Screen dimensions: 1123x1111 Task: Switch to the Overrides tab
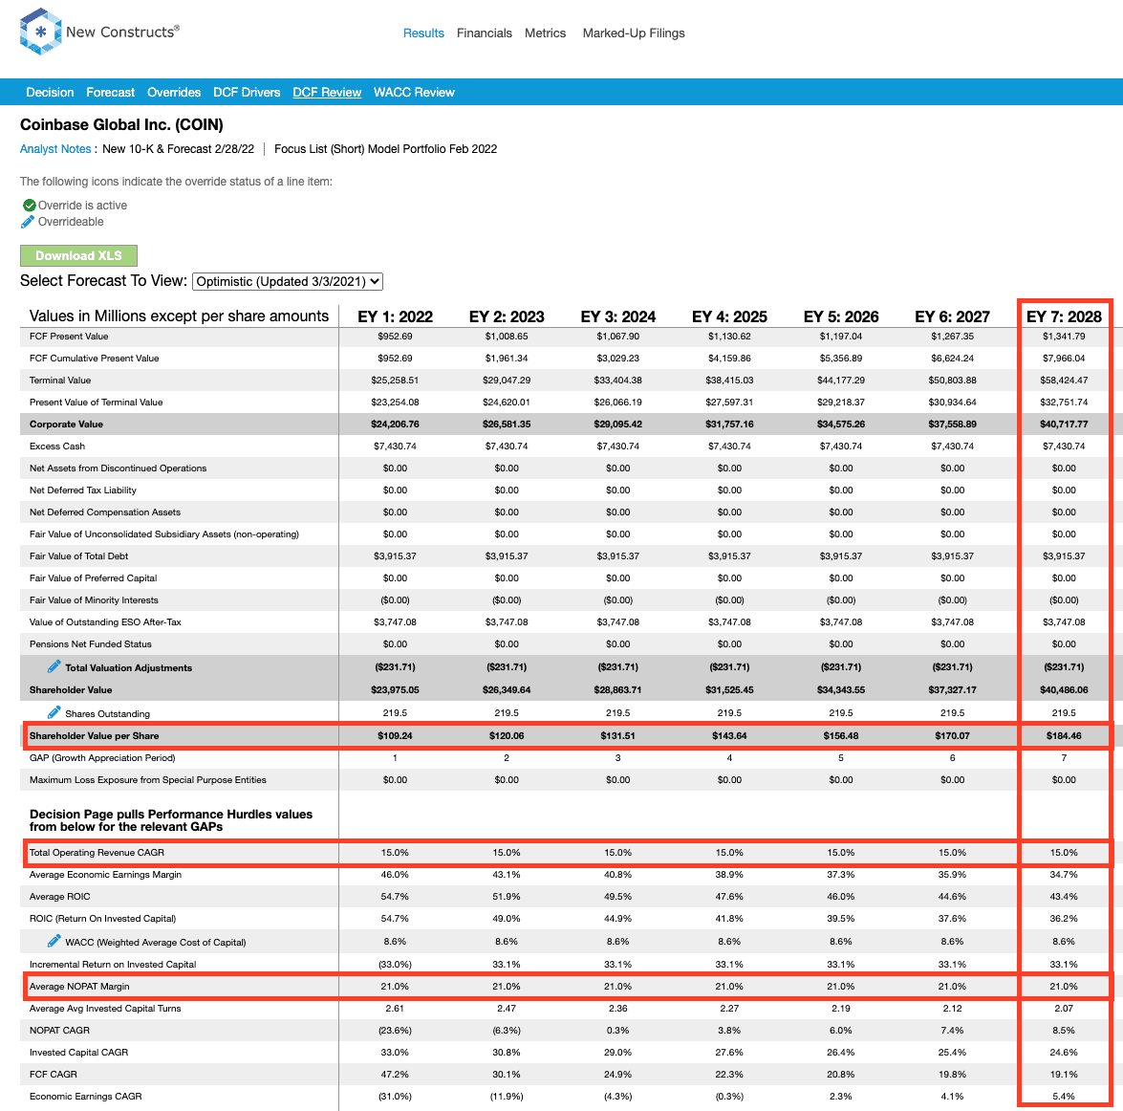point(174,93)
